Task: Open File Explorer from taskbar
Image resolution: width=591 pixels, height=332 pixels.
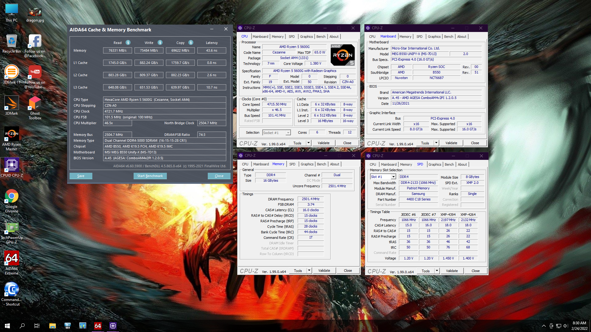Action: [52, 326]
